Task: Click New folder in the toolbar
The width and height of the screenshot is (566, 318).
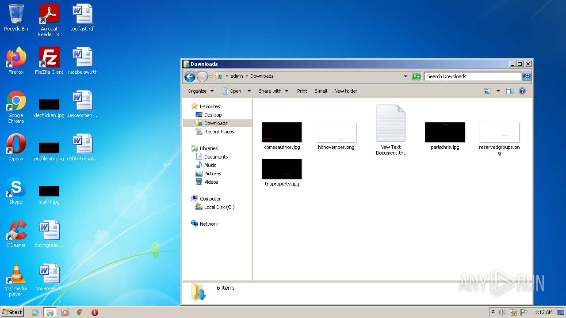Action: point(346,91)
